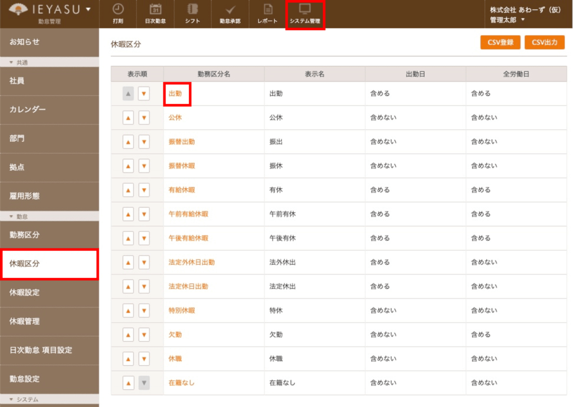Move 有給休暇 row up
Viewport: 573px width, 407px height.
point(128,190)
